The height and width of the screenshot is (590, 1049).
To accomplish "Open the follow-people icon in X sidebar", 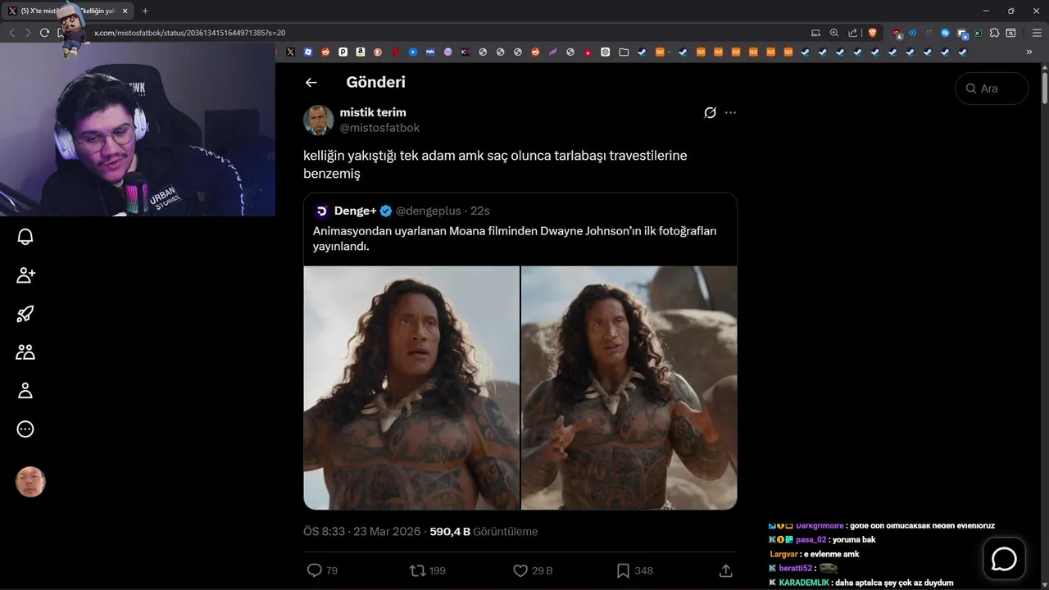I will (25, 275).
